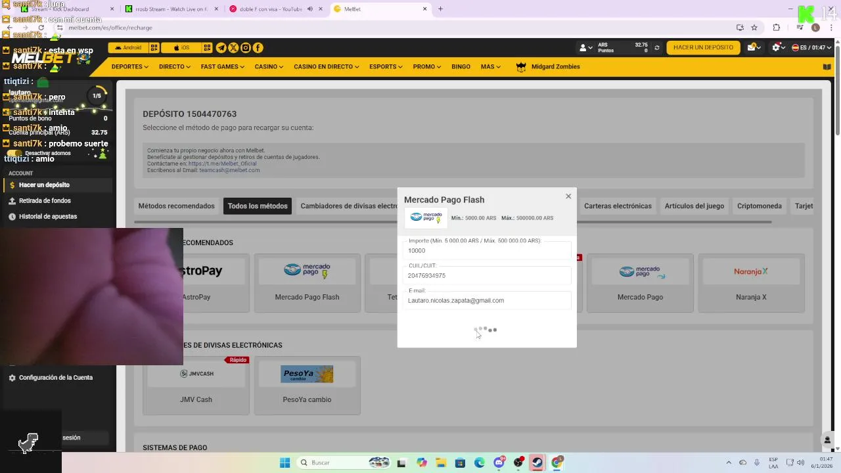Show QR code next to iOS button

pos(207,48)
